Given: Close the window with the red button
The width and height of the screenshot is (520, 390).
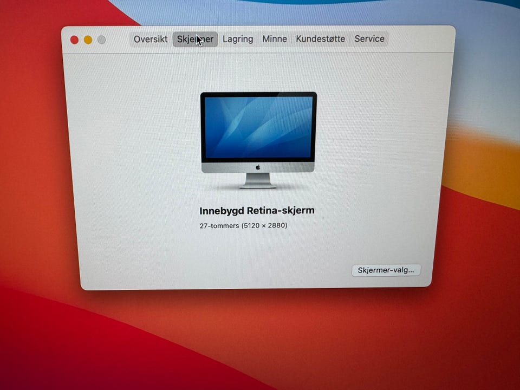Looking at the screenshot, I should point(74,40).
